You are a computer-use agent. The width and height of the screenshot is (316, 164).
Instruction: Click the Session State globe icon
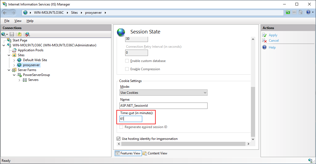coord(121,32)
